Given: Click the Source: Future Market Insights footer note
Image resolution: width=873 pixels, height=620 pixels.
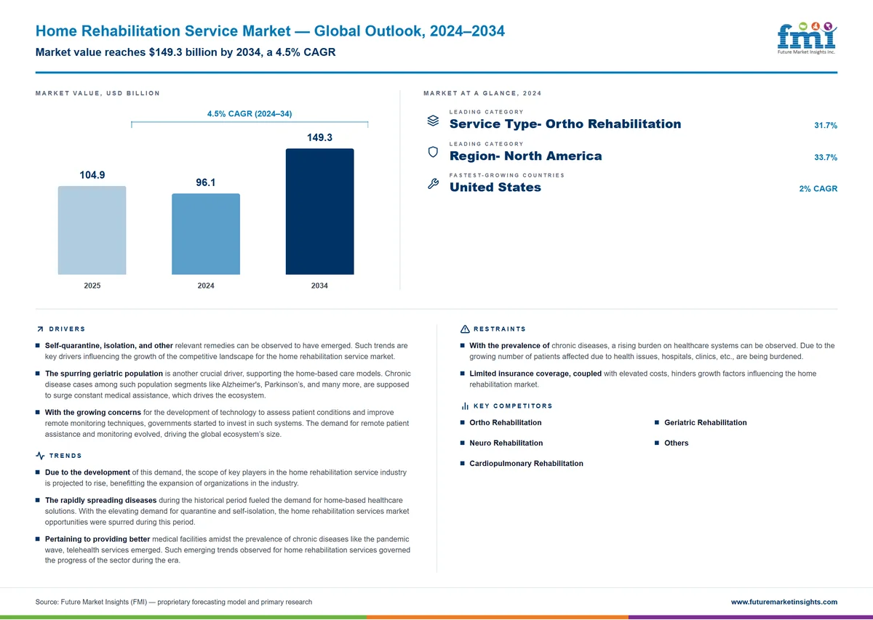Looking at the screenshot, I should point(174,602).
